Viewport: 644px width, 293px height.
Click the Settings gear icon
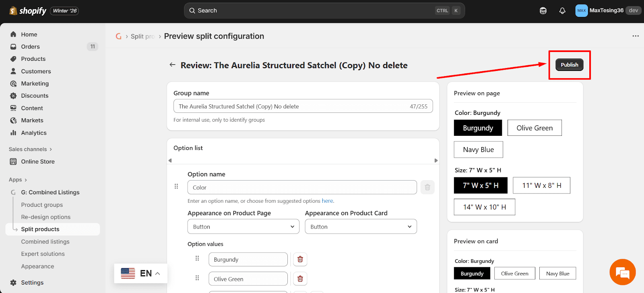tap(13, 283)
